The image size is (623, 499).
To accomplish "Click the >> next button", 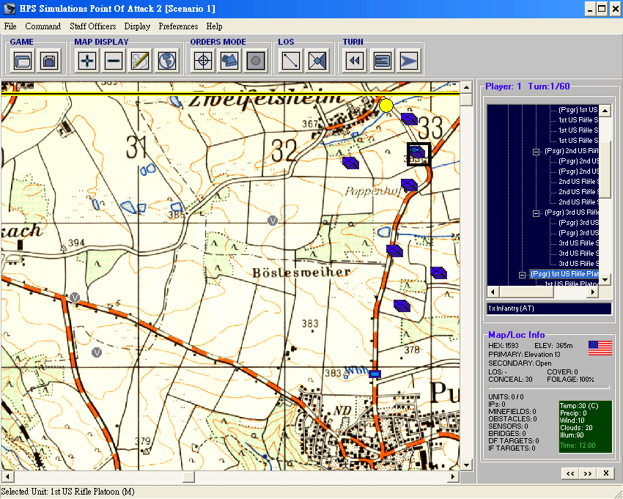I will 587,474.
